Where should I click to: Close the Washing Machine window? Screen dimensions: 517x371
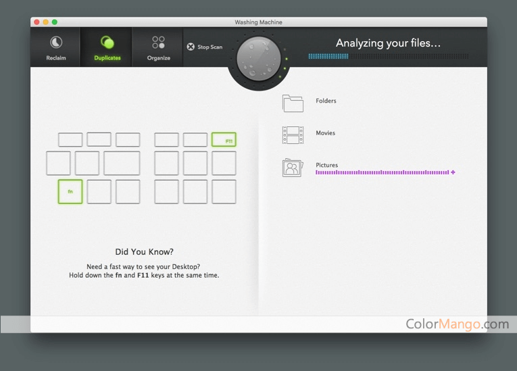pyautogui.click(x=37, y=22)
